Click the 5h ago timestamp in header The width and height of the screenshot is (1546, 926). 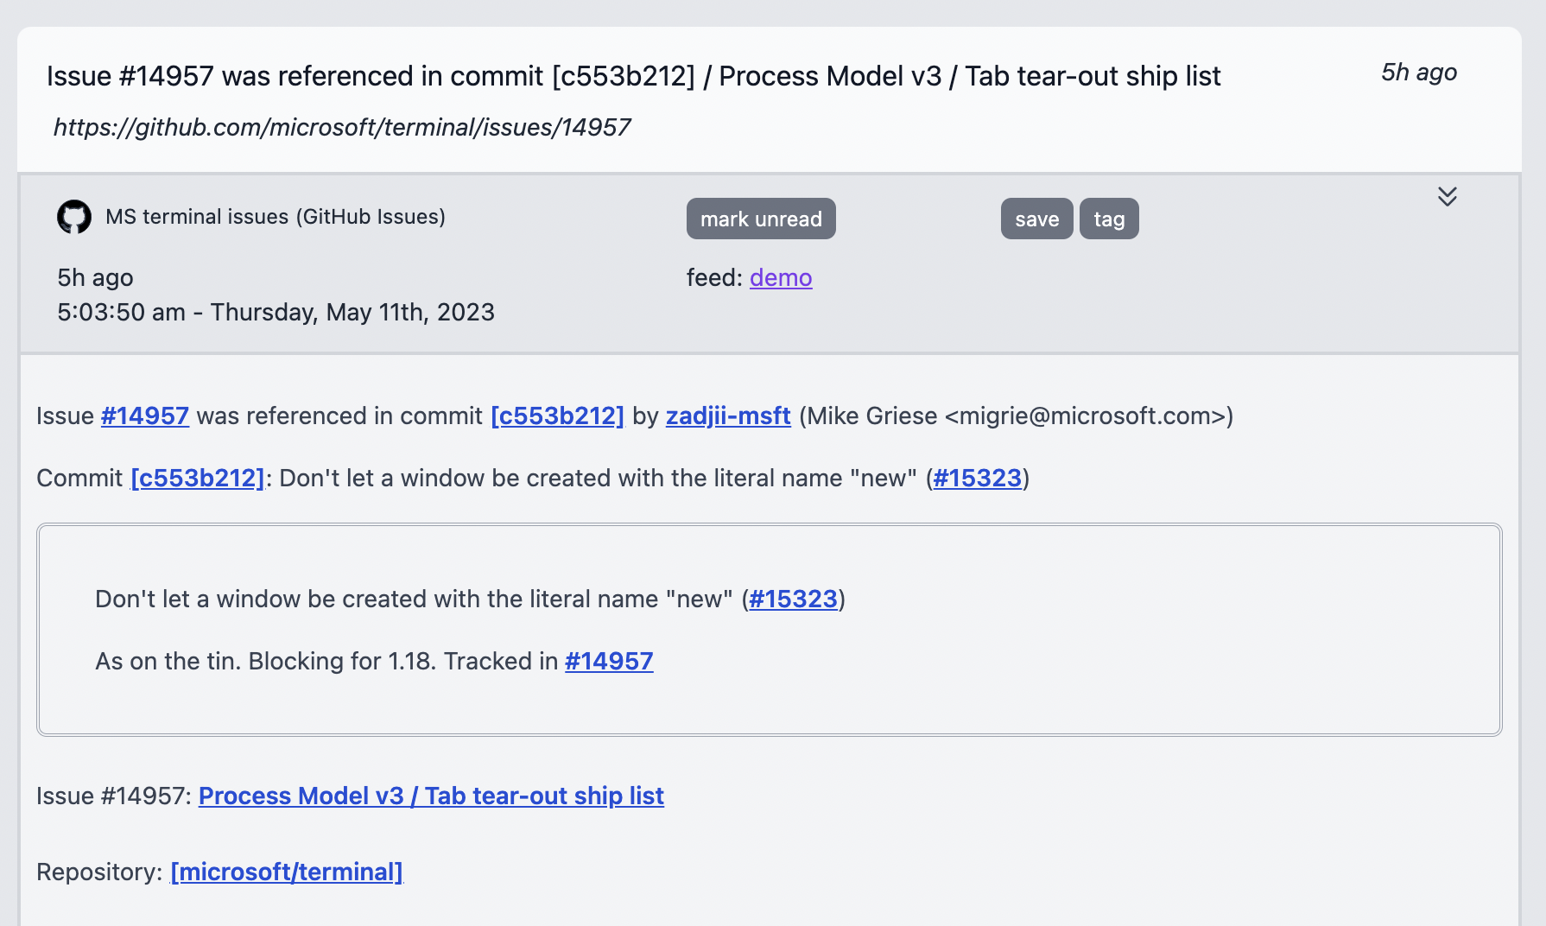tap(1419, 73)
